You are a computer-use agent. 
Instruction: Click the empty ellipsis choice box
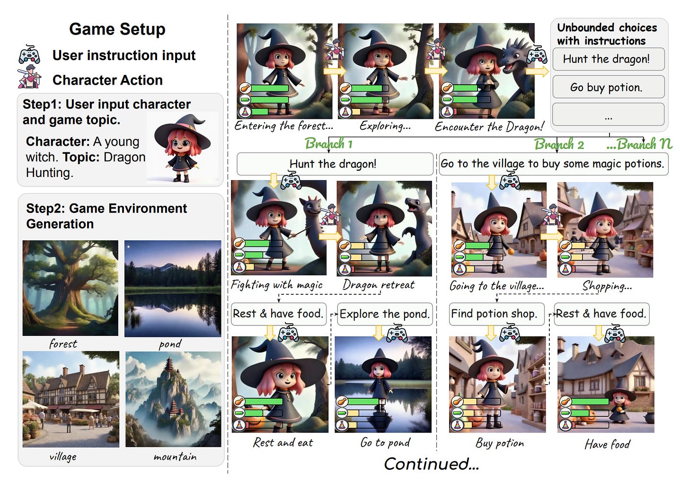(x=609, y=115)
